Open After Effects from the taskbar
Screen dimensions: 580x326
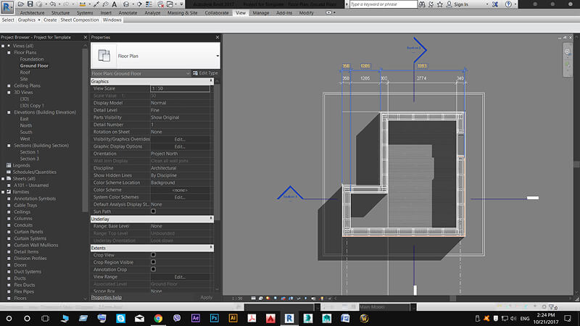pyautogui.click(x=196, y=318)
